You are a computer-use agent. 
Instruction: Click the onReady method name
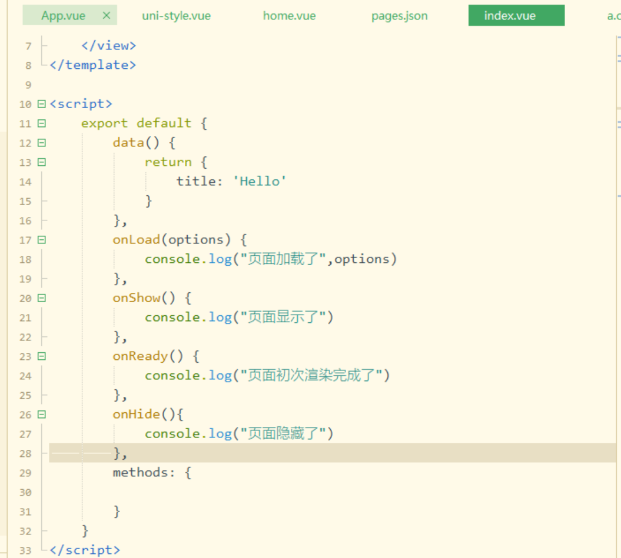coord(140,356)
